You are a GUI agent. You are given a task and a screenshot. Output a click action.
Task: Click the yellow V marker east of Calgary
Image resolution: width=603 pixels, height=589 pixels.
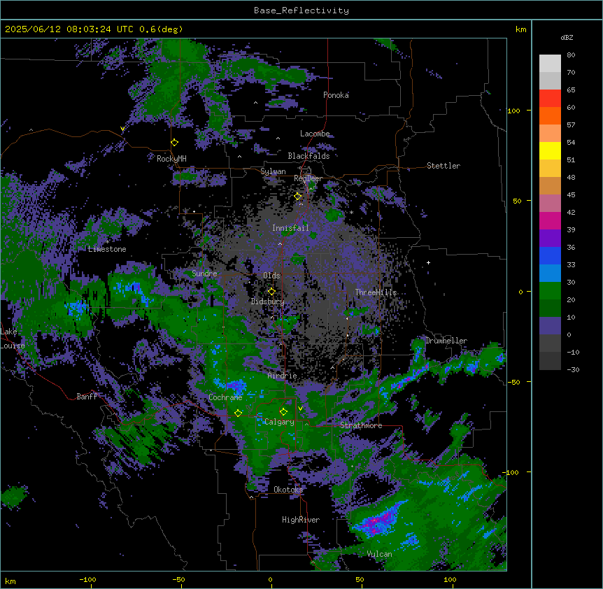pos(301,409)
